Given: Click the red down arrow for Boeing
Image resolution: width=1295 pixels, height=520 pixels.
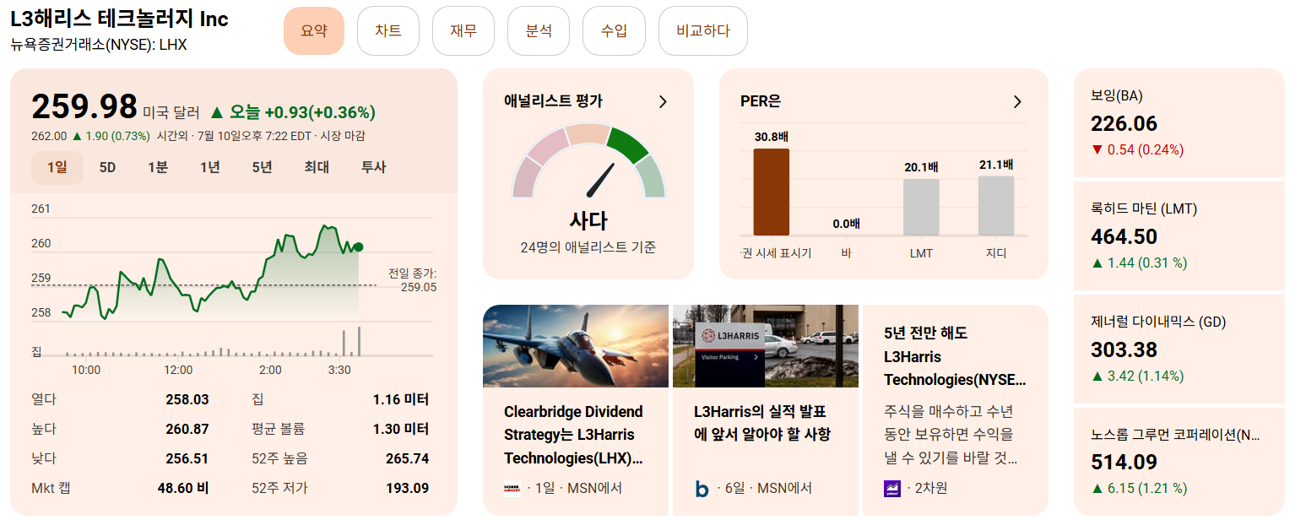Looking at the screenshot, I should point(1097,150).
